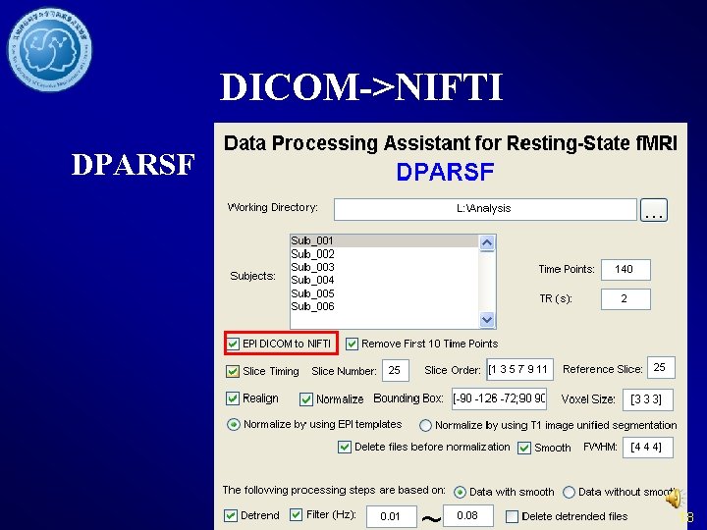Click subjects list scroll down arrow
The width and height of the screenshot is (707, 530).
pyautogui.click(x=487, y=320)
